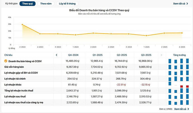Switch to the Theo năm tab
This screenshot has width=193, height=113.
(46, 4)
